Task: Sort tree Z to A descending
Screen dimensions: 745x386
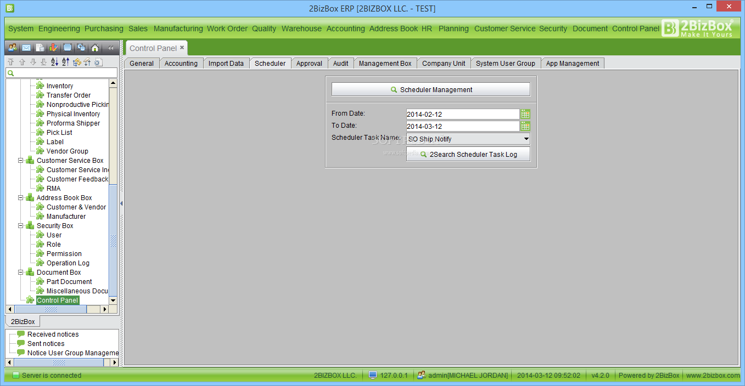Action: pyautogui.click(x=65, y=62)
